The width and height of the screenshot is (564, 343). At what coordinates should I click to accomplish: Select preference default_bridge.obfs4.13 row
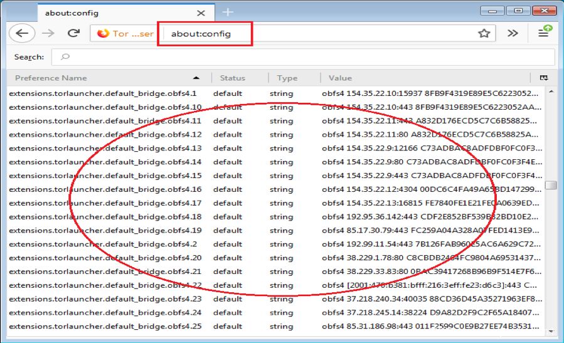pos(275,148)
